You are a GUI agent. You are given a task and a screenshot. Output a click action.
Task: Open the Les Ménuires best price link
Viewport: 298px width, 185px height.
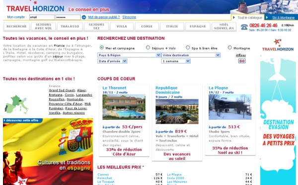coord(177,182)
